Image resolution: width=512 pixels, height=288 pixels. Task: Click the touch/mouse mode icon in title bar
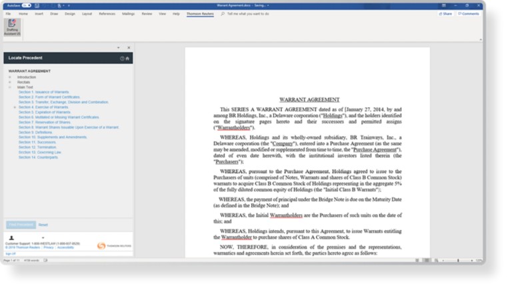(59, 5)
